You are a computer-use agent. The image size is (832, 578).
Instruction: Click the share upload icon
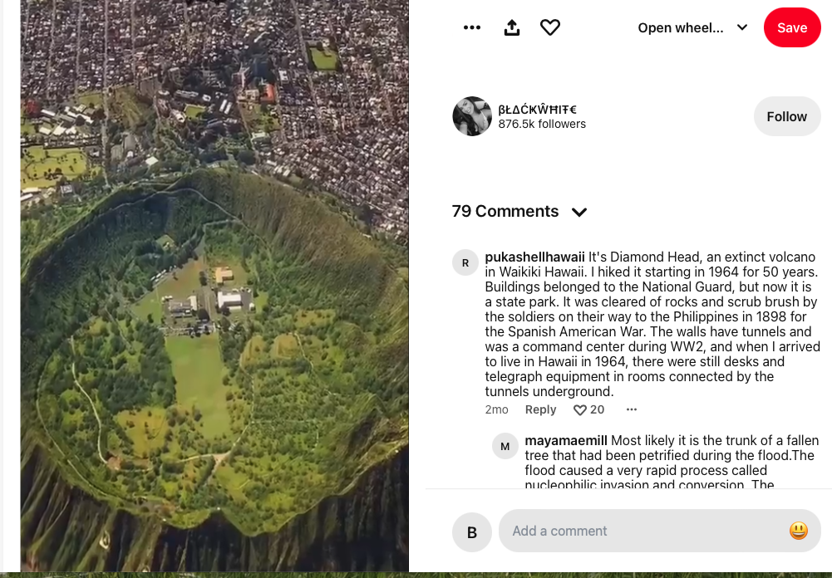click(x=511, y=27)
